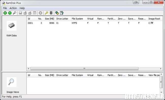The image size is (165, 100).
Task: Click the up arrow of Image Views scrollbar
Action: [161, 74]
